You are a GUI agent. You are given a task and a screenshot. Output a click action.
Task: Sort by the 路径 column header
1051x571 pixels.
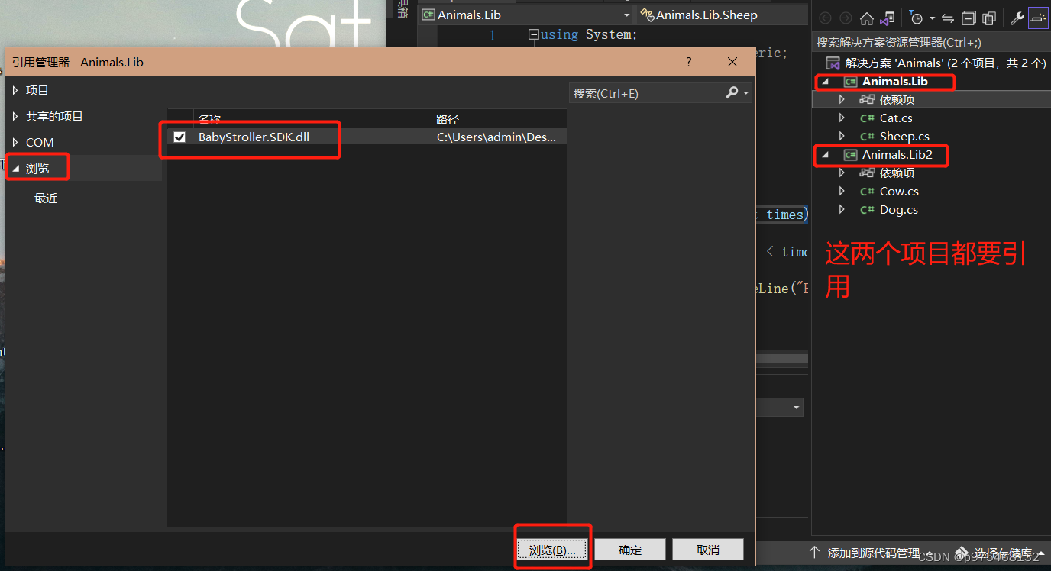click(x=500, y=119)
